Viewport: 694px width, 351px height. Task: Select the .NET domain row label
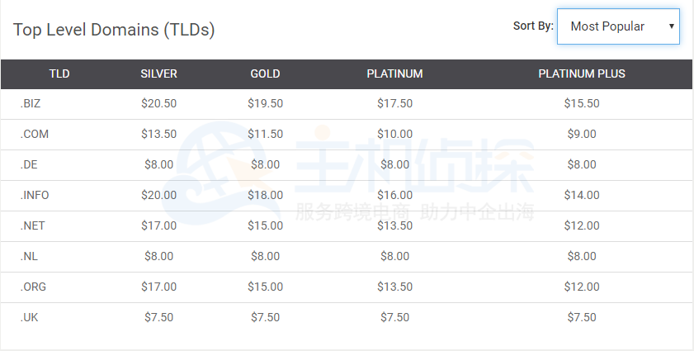point(32,225)
